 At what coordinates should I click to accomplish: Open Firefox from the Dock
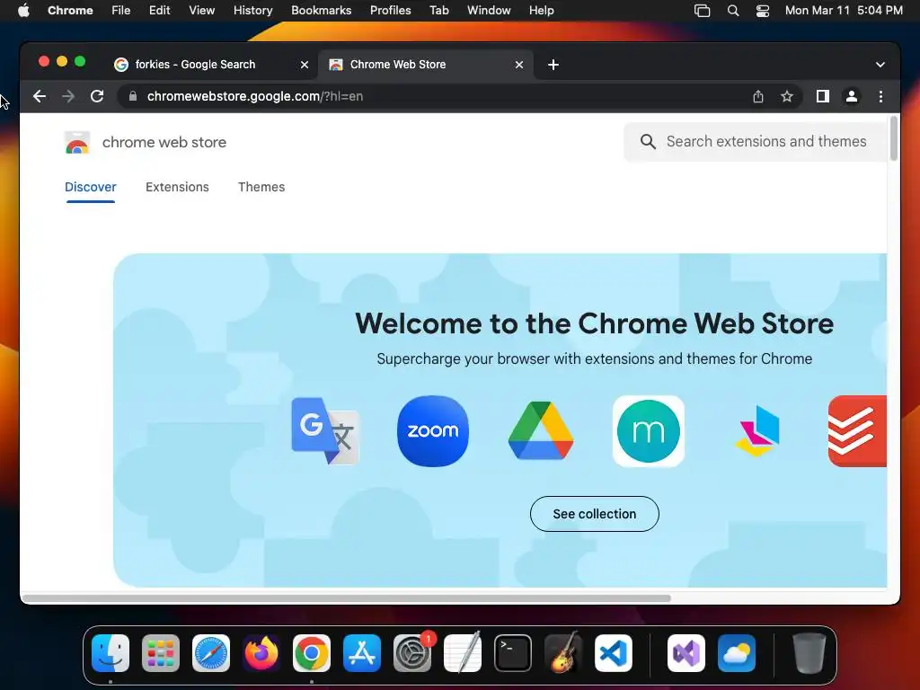coord(261,653)
